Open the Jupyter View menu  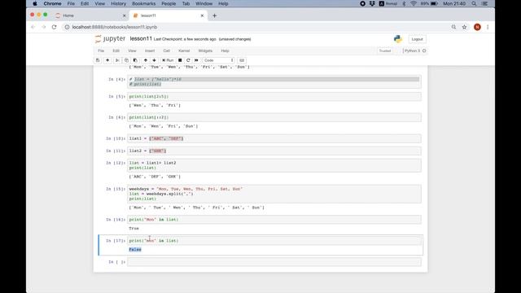click(132, 50)
